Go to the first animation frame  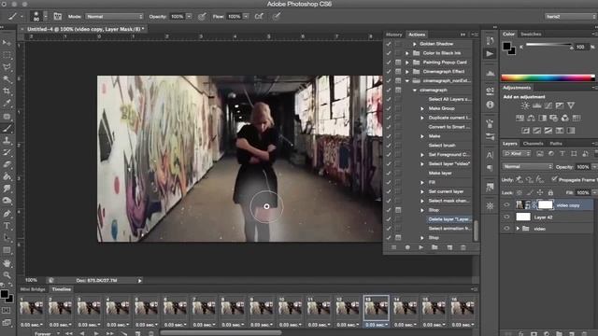(x=69, y=333)
